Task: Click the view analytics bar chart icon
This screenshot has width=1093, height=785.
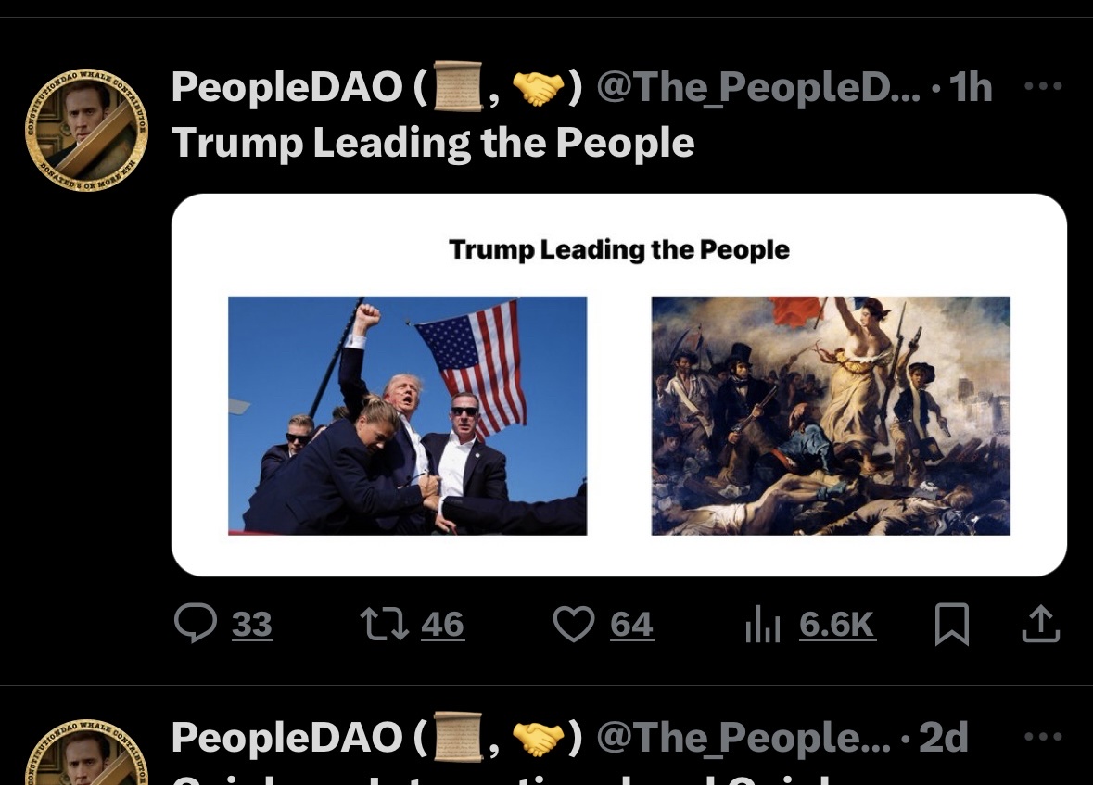Action: pyautogui.click(x=762, y=623)
